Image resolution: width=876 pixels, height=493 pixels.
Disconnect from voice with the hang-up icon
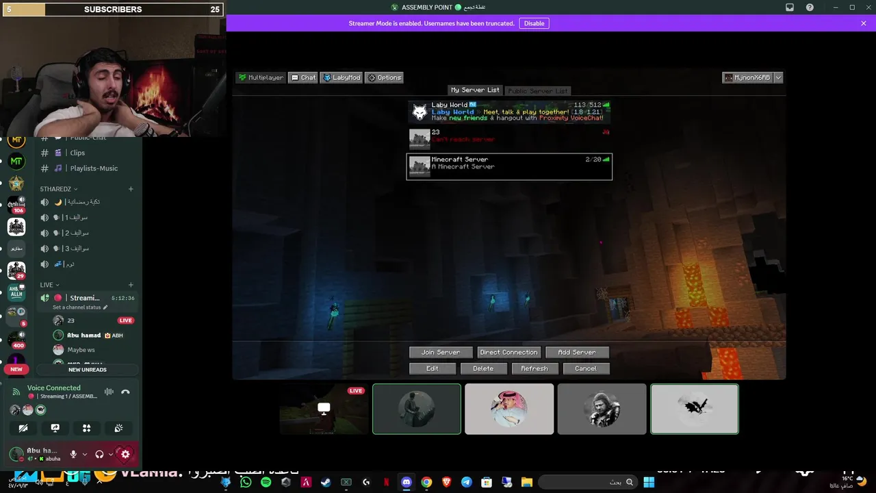click(x=125, y=392)
